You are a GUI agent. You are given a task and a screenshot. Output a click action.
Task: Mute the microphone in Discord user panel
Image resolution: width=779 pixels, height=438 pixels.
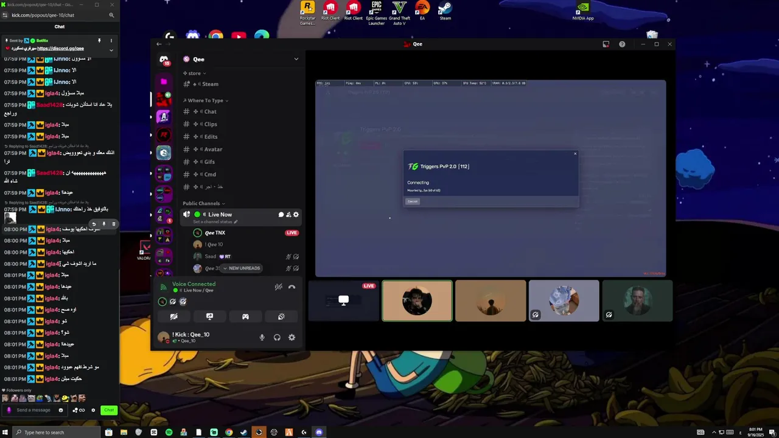(x=262, y=338)
